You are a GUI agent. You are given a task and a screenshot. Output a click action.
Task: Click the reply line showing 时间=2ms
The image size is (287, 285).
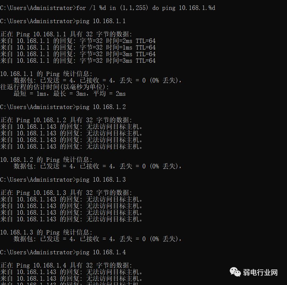click(78, 41)
